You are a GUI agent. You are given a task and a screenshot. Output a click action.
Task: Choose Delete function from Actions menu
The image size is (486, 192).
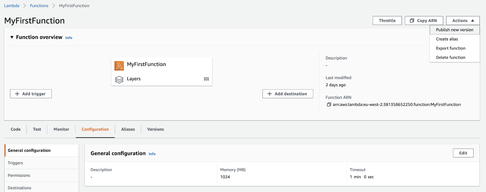(455, 57)
